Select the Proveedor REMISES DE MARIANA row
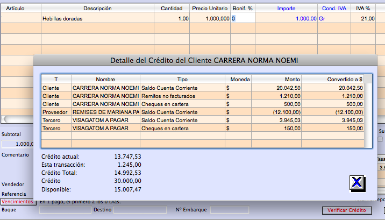The height and width of the screenshot is (220, 385). [x=203, y=112]
